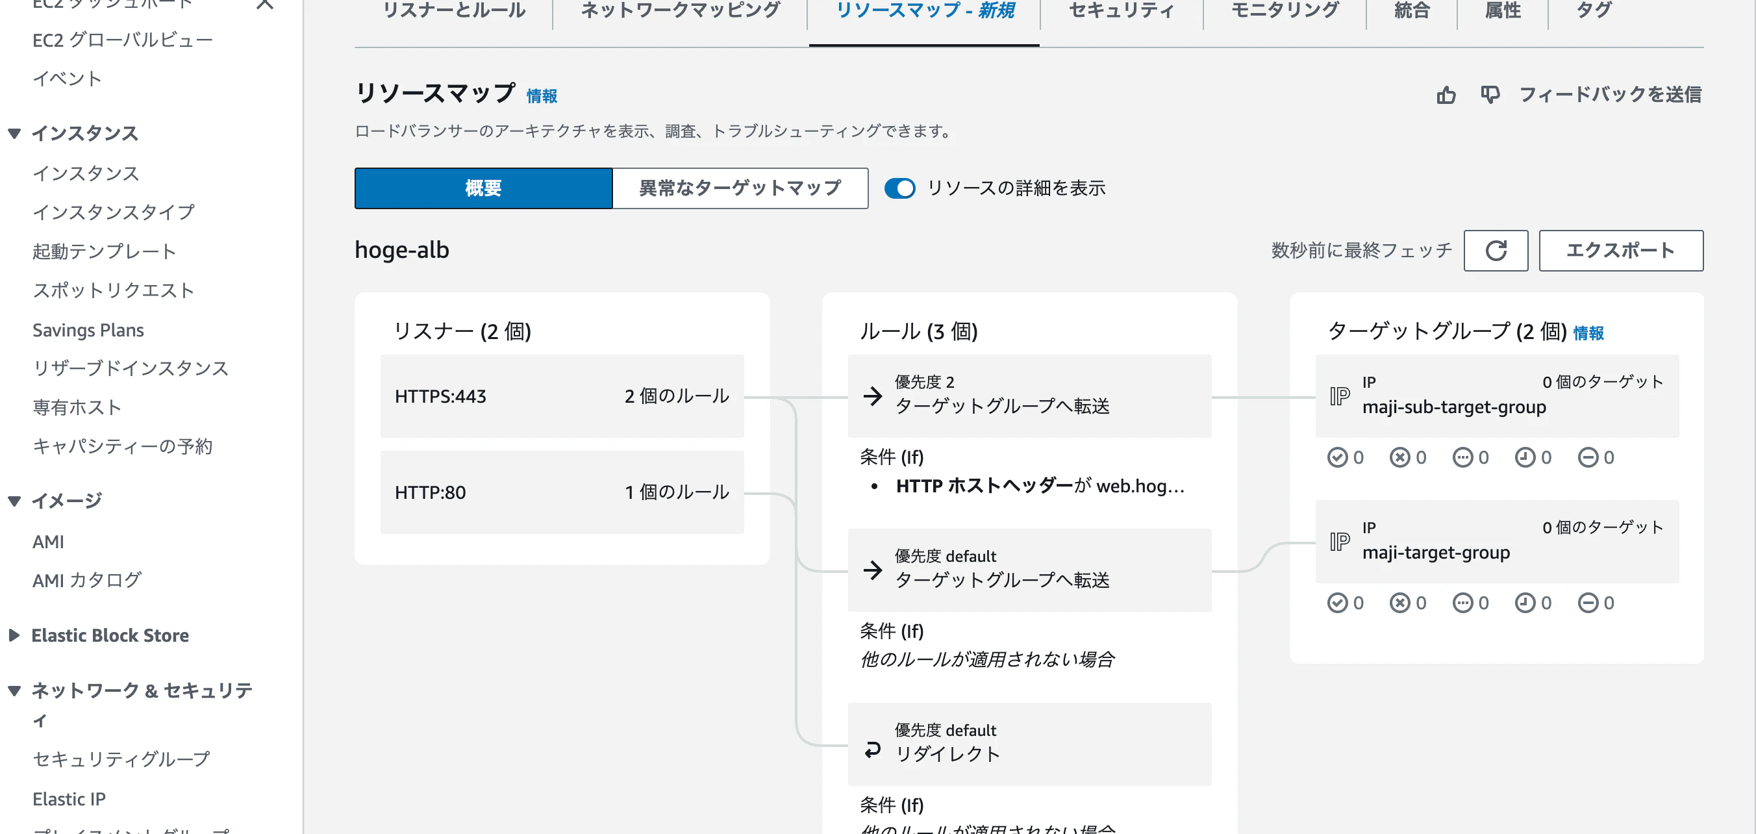Open Savings Plans in sidebar
The width and height of the screenshot is (1756, 834).
pos(88,330)
